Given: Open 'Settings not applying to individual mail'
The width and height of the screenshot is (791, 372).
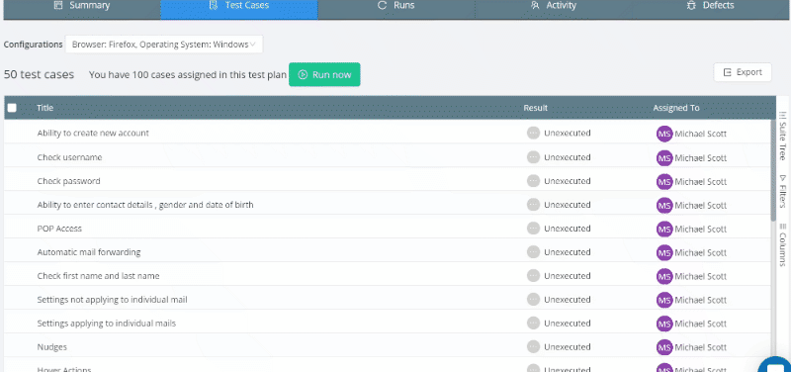Looking at the screenshot, I should tap(112, 300).
